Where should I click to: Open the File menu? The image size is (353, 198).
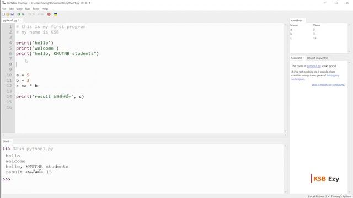point(4,9)
